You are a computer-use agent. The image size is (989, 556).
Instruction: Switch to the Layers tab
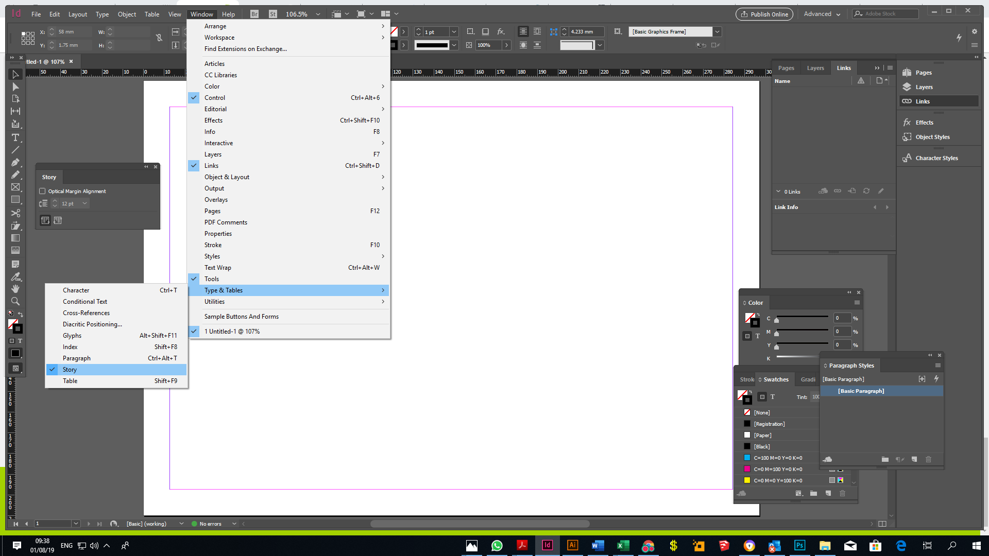(815, 68)
